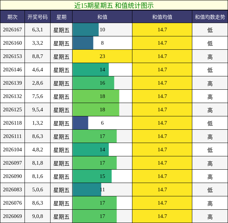228x223 pixels.
Task: Select period 2026111 cell
Action: 12,136
